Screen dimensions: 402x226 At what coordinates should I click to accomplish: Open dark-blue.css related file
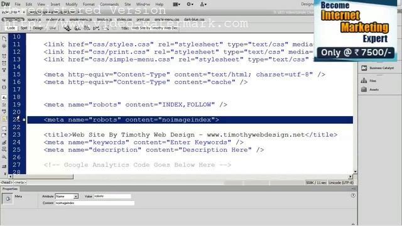click(x=194, y=19)
